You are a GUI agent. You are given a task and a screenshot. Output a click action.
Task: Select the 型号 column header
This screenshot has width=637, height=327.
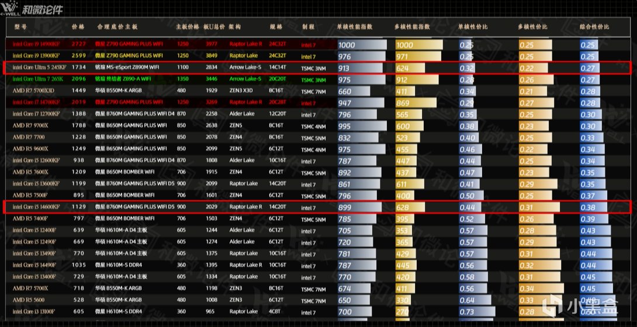pyautogui.click(x=20, y=27)
